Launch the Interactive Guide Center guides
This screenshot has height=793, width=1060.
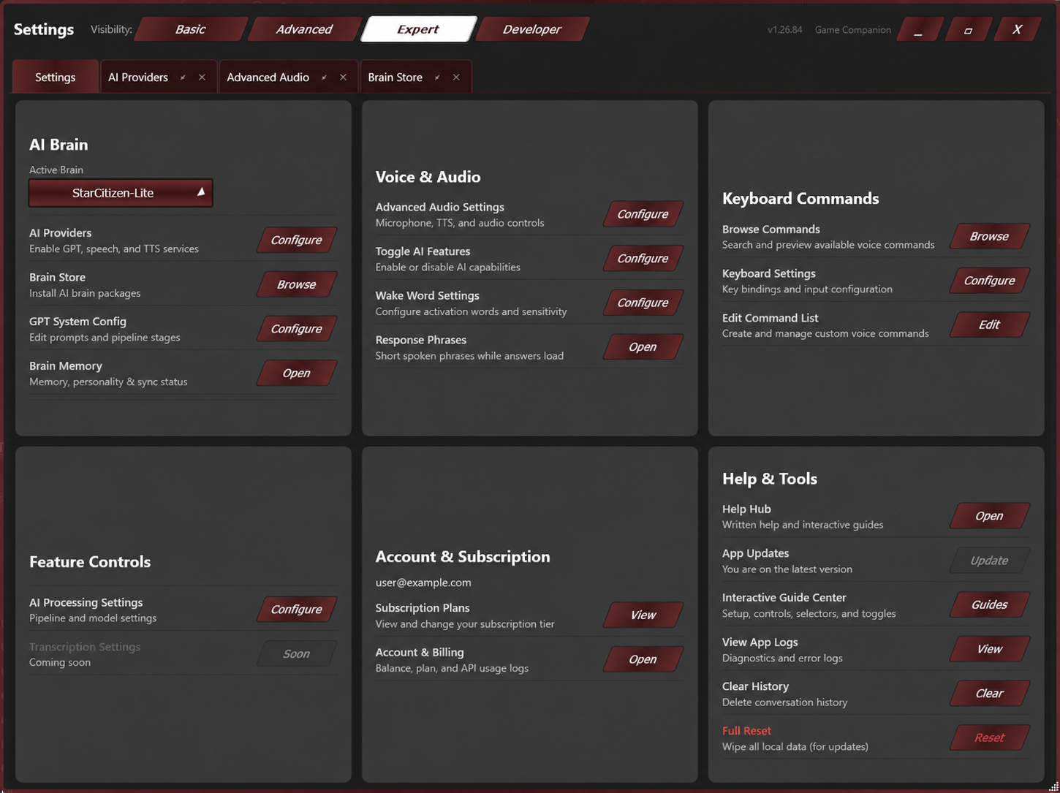[x=989, y=604]
